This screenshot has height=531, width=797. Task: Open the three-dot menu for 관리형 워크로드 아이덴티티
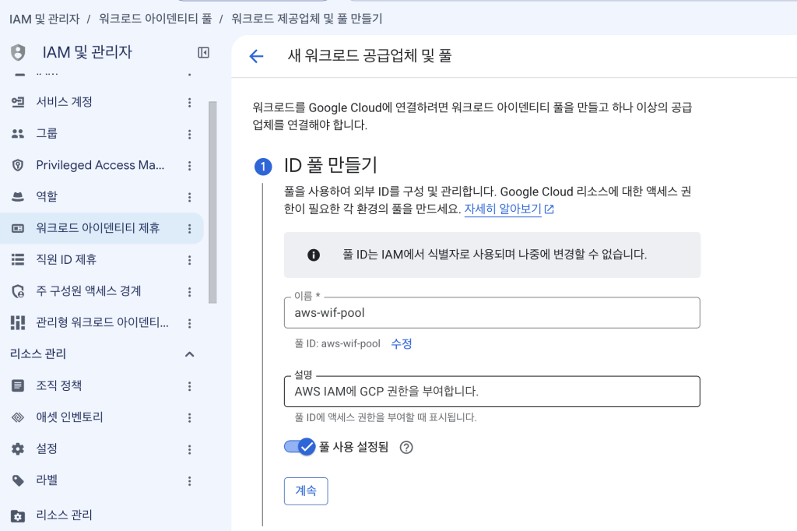[190, 323]
